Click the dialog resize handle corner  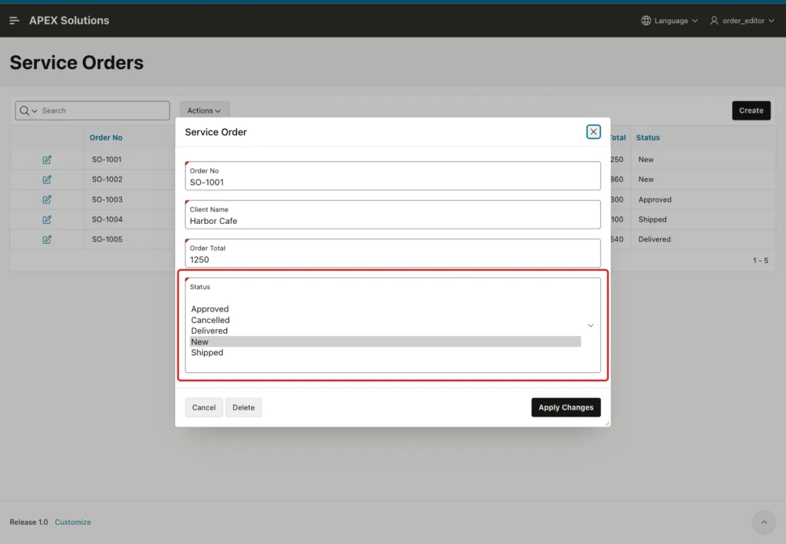[x=607, y=424]
